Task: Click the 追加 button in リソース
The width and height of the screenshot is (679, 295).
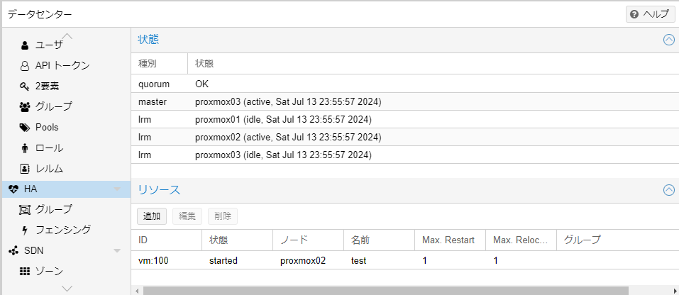Action: pyautogui.click(x=152, y=216)
